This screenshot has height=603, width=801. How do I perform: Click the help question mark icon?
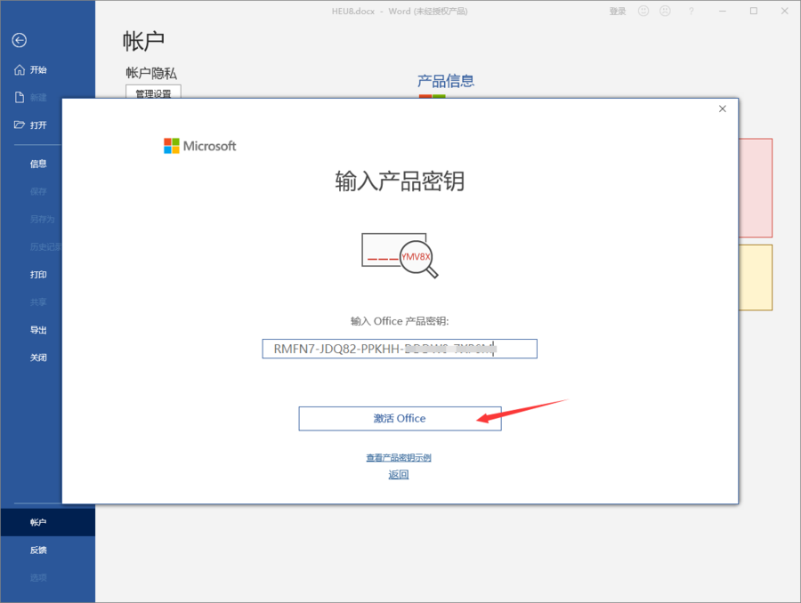[691, 11]
